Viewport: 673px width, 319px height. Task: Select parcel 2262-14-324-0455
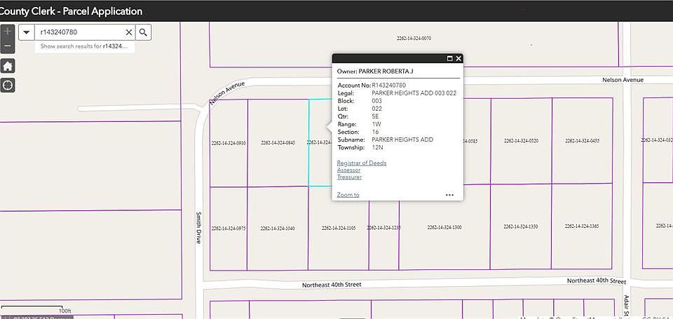[x=582, y=141]
